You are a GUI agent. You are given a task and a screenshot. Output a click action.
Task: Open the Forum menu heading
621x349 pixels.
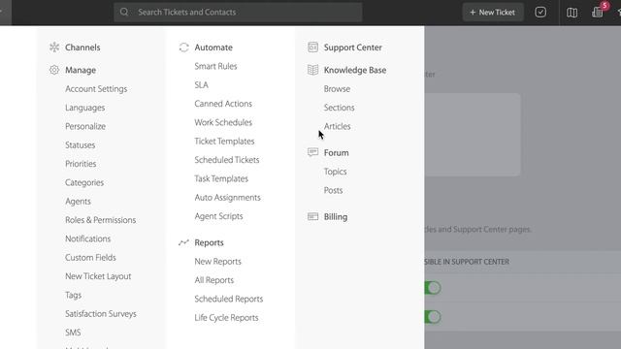337,153
